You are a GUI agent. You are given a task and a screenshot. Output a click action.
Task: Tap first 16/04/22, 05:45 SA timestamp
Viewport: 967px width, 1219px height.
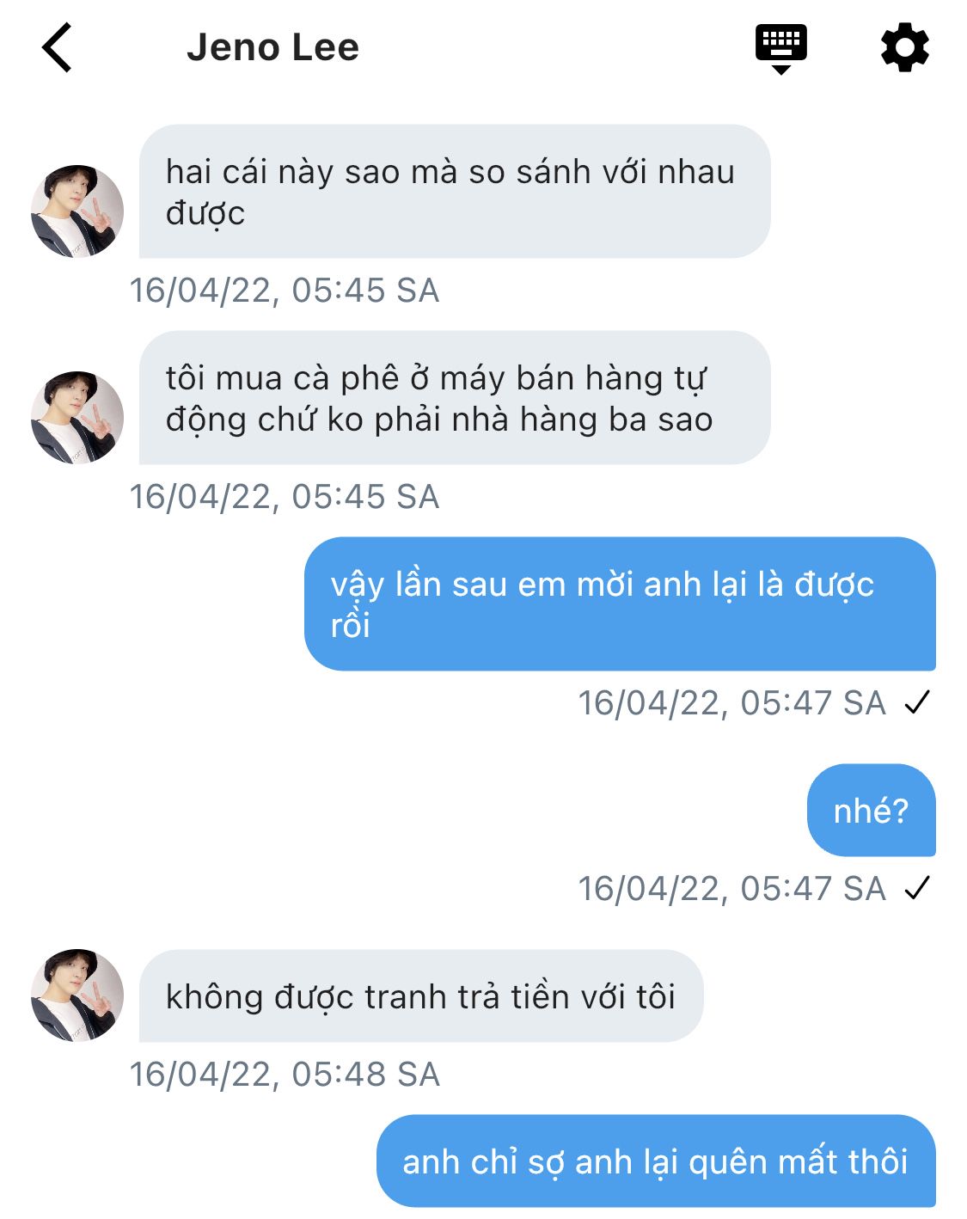[285, 291]
